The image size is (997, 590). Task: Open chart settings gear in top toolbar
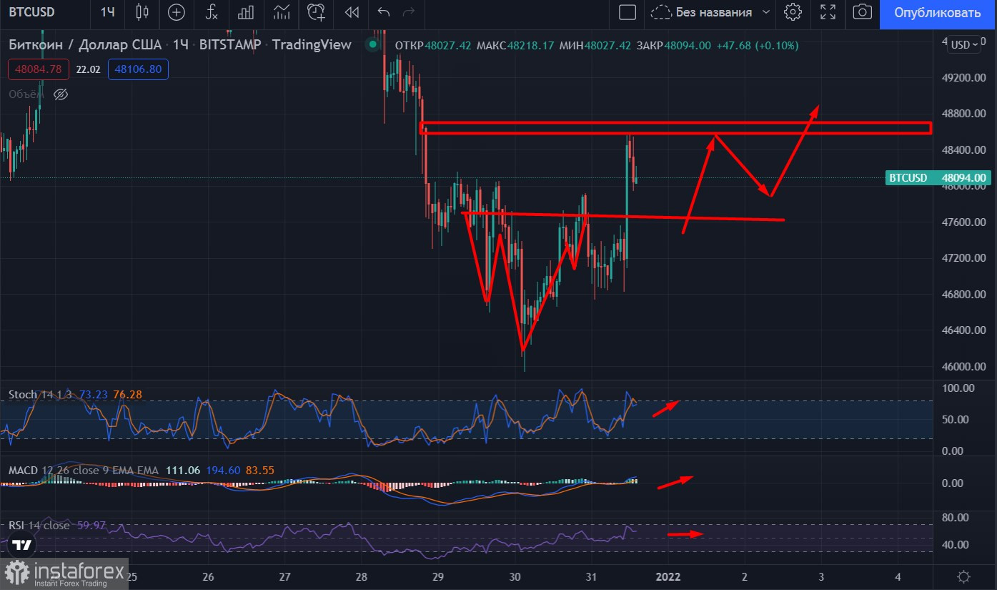pyautogui.click(x=792, y=12)
